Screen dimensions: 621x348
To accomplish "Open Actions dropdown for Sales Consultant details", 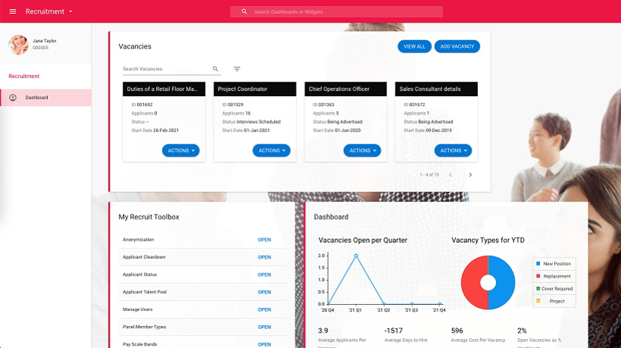I will click(453, 151).
